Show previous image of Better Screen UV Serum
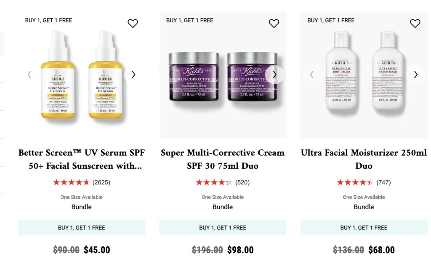This screenshot has width=431, height=256. click(29, 75)
